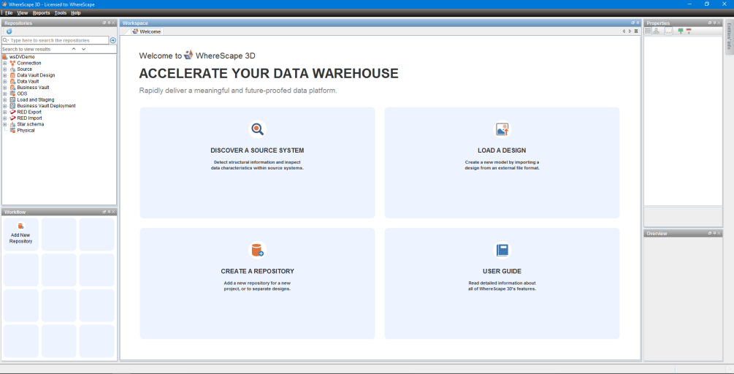
Task: Expand the RED Export tree node
Action: tap(4, 112)
